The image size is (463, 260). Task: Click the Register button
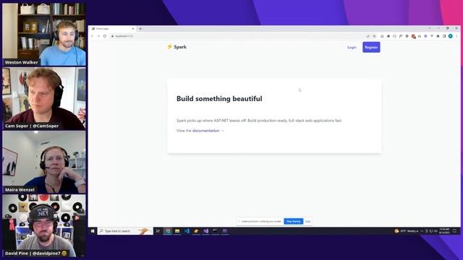(x=371, y=47)
